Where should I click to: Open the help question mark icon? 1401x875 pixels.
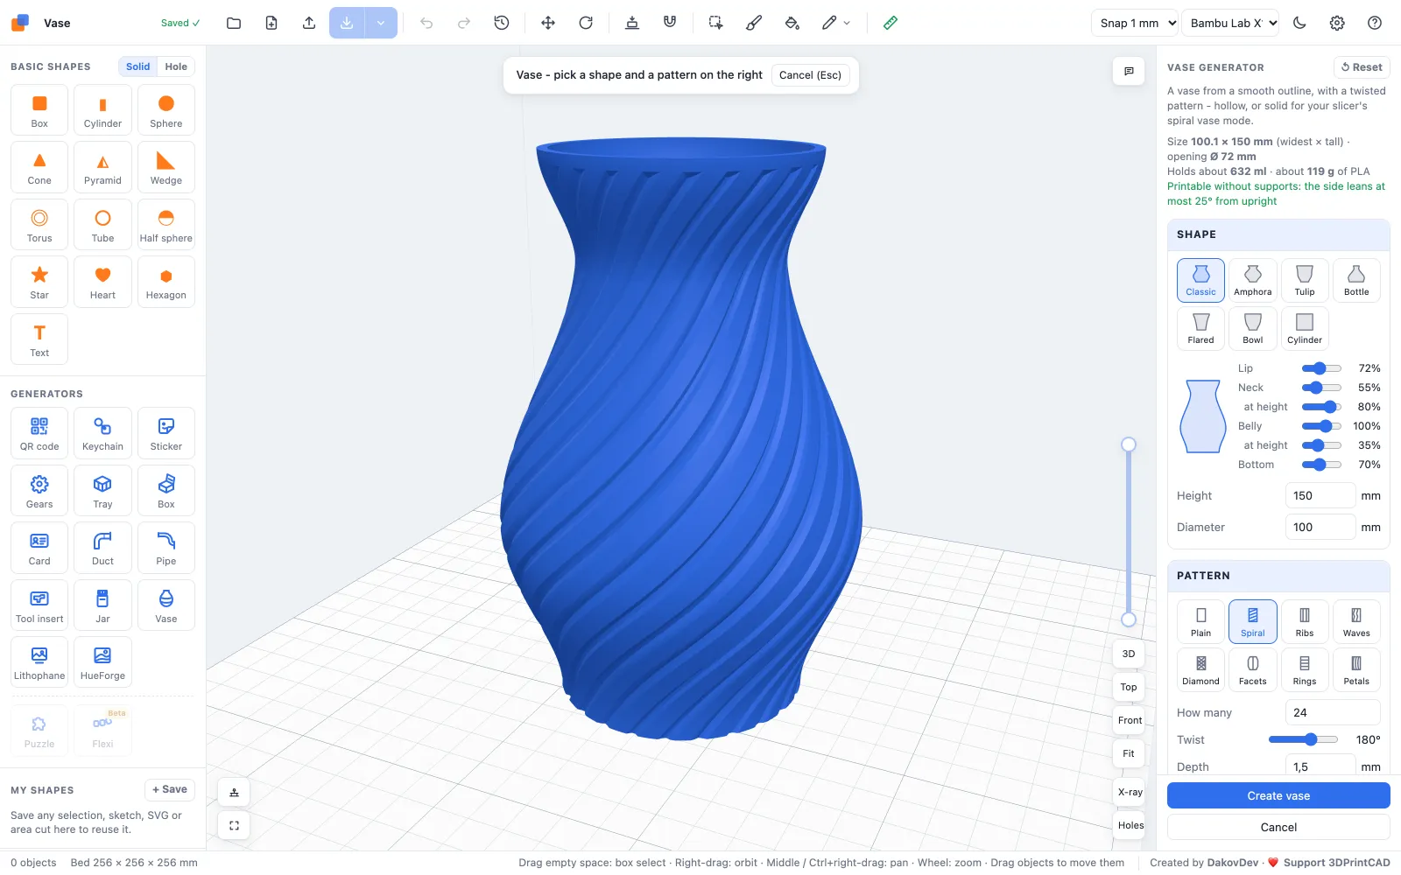click(x=1375, y=23)
